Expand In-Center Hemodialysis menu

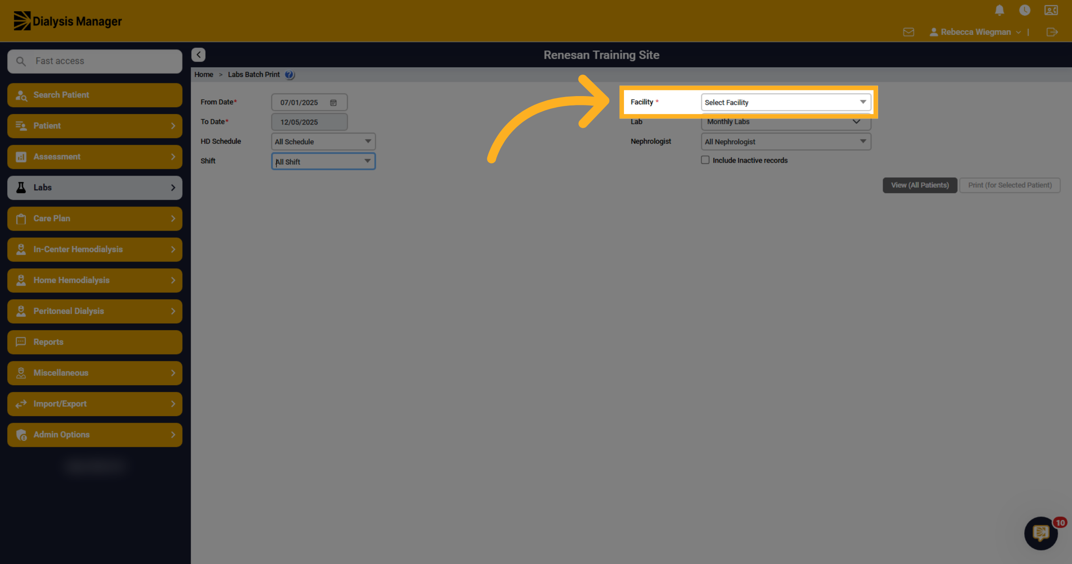pos(95,249)
